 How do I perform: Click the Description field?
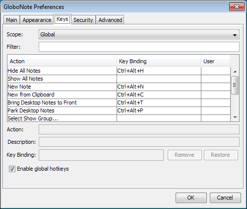139,142
